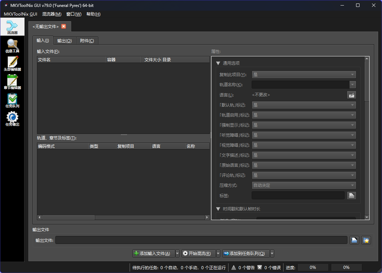Switch to the 输入(I) tab
This screenshot has width=382, height=273.
point(43,40)
